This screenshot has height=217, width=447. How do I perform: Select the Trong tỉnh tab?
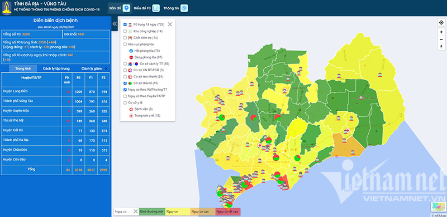click(23, 68)
